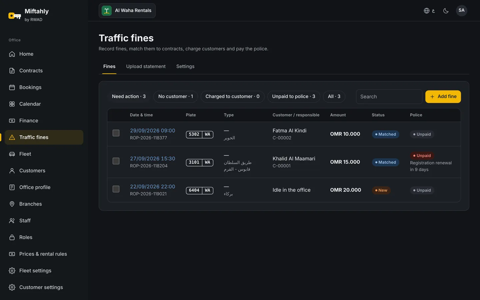The width and height of the screenshot is (480, 300).
Task: Click customer name Khalid Al Maamari
Action: pos(294,159)
